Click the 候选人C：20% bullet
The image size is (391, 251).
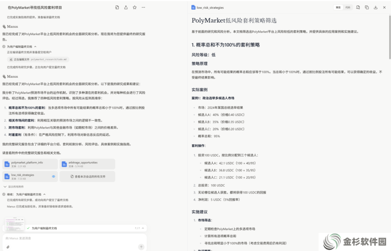coord(221,129)
